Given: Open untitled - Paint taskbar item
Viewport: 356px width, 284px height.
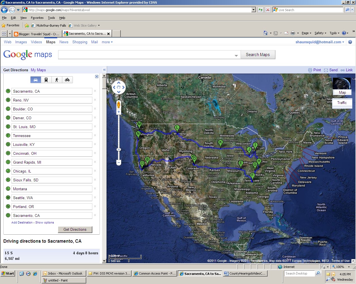Looking at the screenshot, I should point(63,280).
